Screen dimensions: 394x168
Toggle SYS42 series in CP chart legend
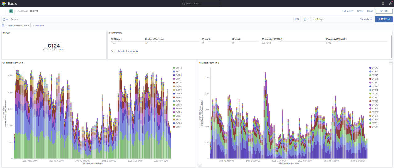179,68
